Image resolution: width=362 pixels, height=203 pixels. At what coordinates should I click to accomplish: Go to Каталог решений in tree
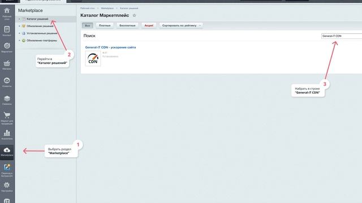pos(37,19)
